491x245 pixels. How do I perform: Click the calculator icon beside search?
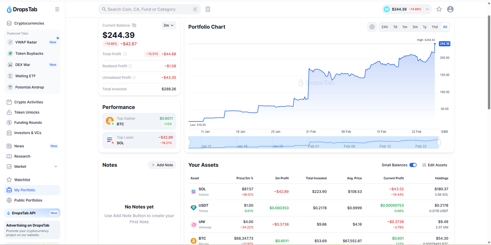(x=208, y=9)
